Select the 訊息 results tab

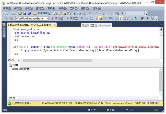point(14,65)
